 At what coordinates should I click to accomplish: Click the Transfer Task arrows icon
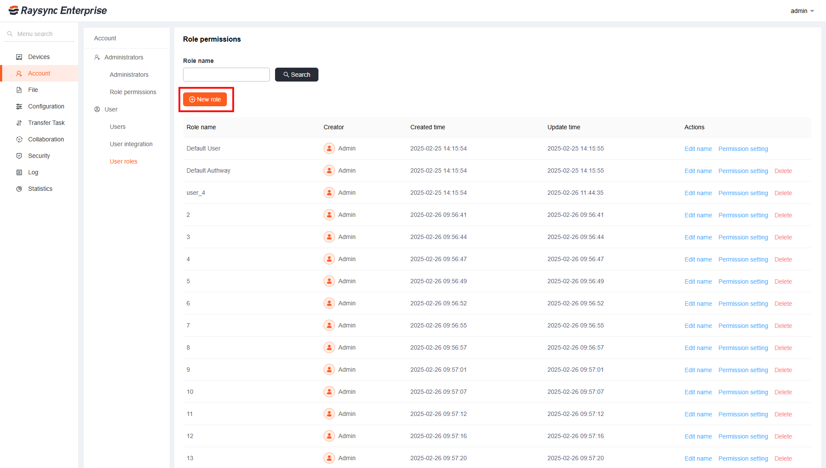click(x=19, y=123)
